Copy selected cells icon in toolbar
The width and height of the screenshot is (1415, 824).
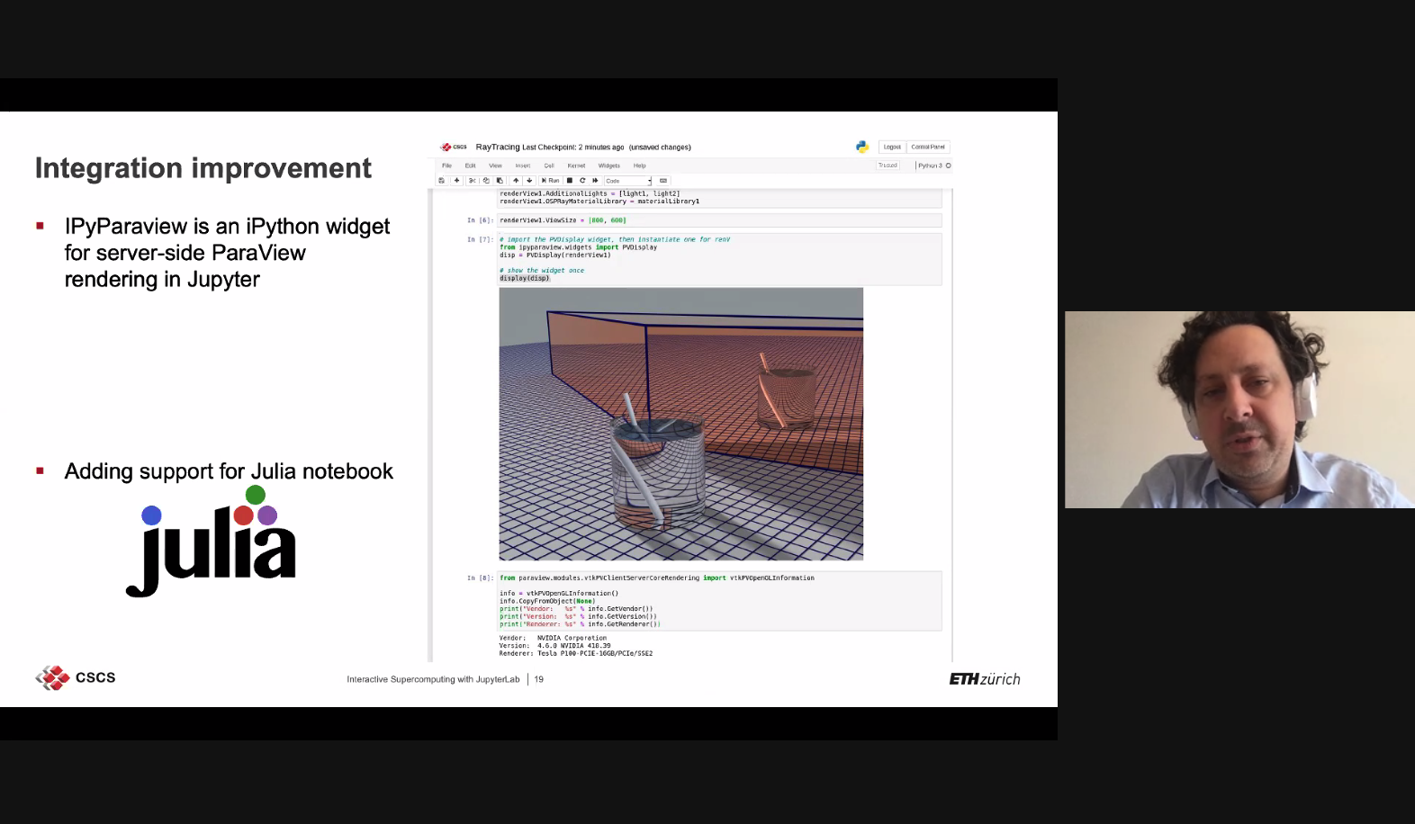(486, 181)
